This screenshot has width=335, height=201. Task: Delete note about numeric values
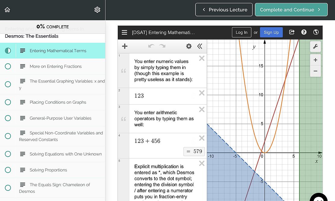[x=202, y=58]
